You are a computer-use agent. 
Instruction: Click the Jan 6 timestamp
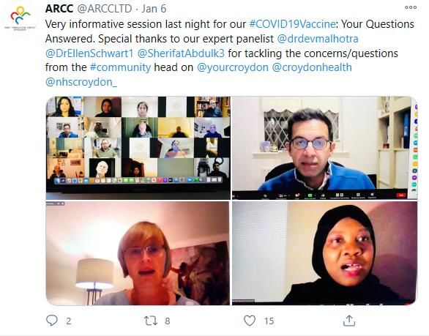(x=154, y=9)
